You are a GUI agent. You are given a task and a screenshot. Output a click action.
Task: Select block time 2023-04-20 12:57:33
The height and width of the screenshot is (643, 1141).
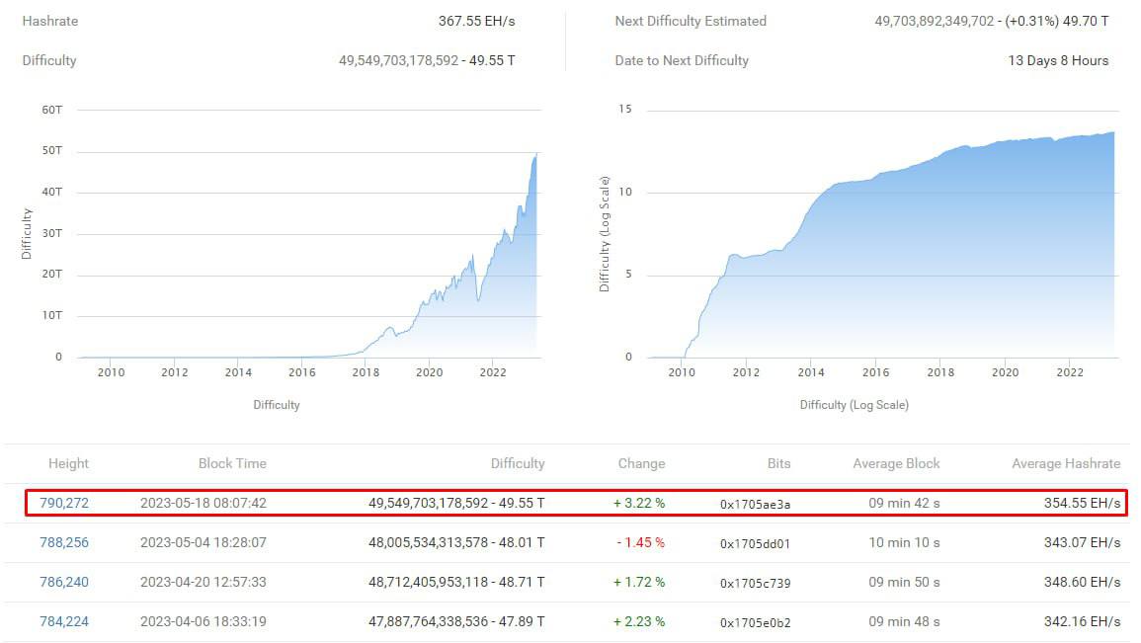(204, 582)
